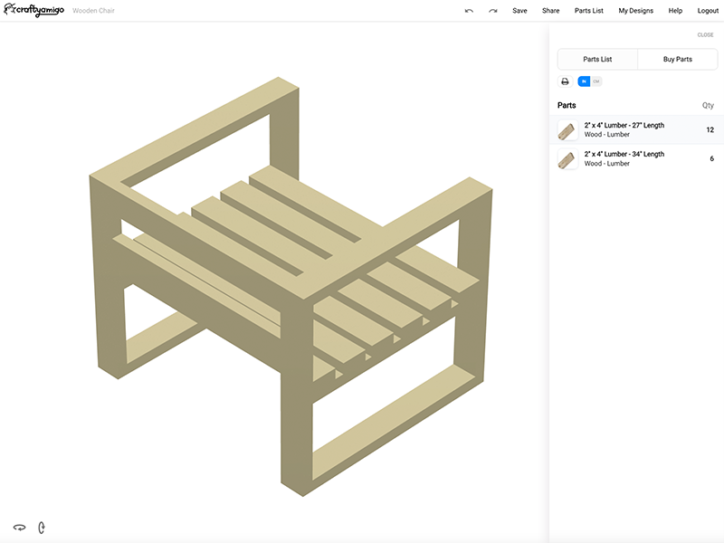This screenshot has height=543, width=724.
Task: Click the Wooden Chair design title
Action: click(x=93, y=11)
